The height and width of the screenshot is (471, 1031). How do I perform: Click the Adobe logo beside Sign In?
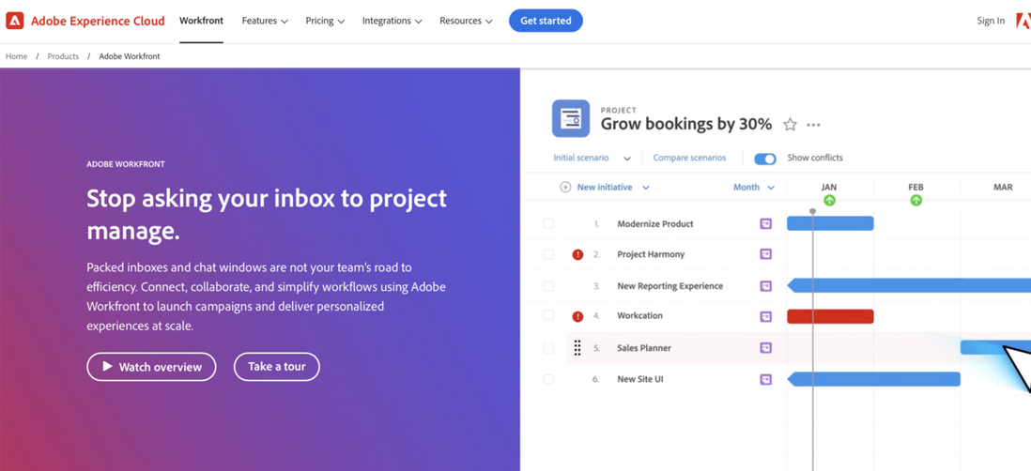tap(1023, 21)
